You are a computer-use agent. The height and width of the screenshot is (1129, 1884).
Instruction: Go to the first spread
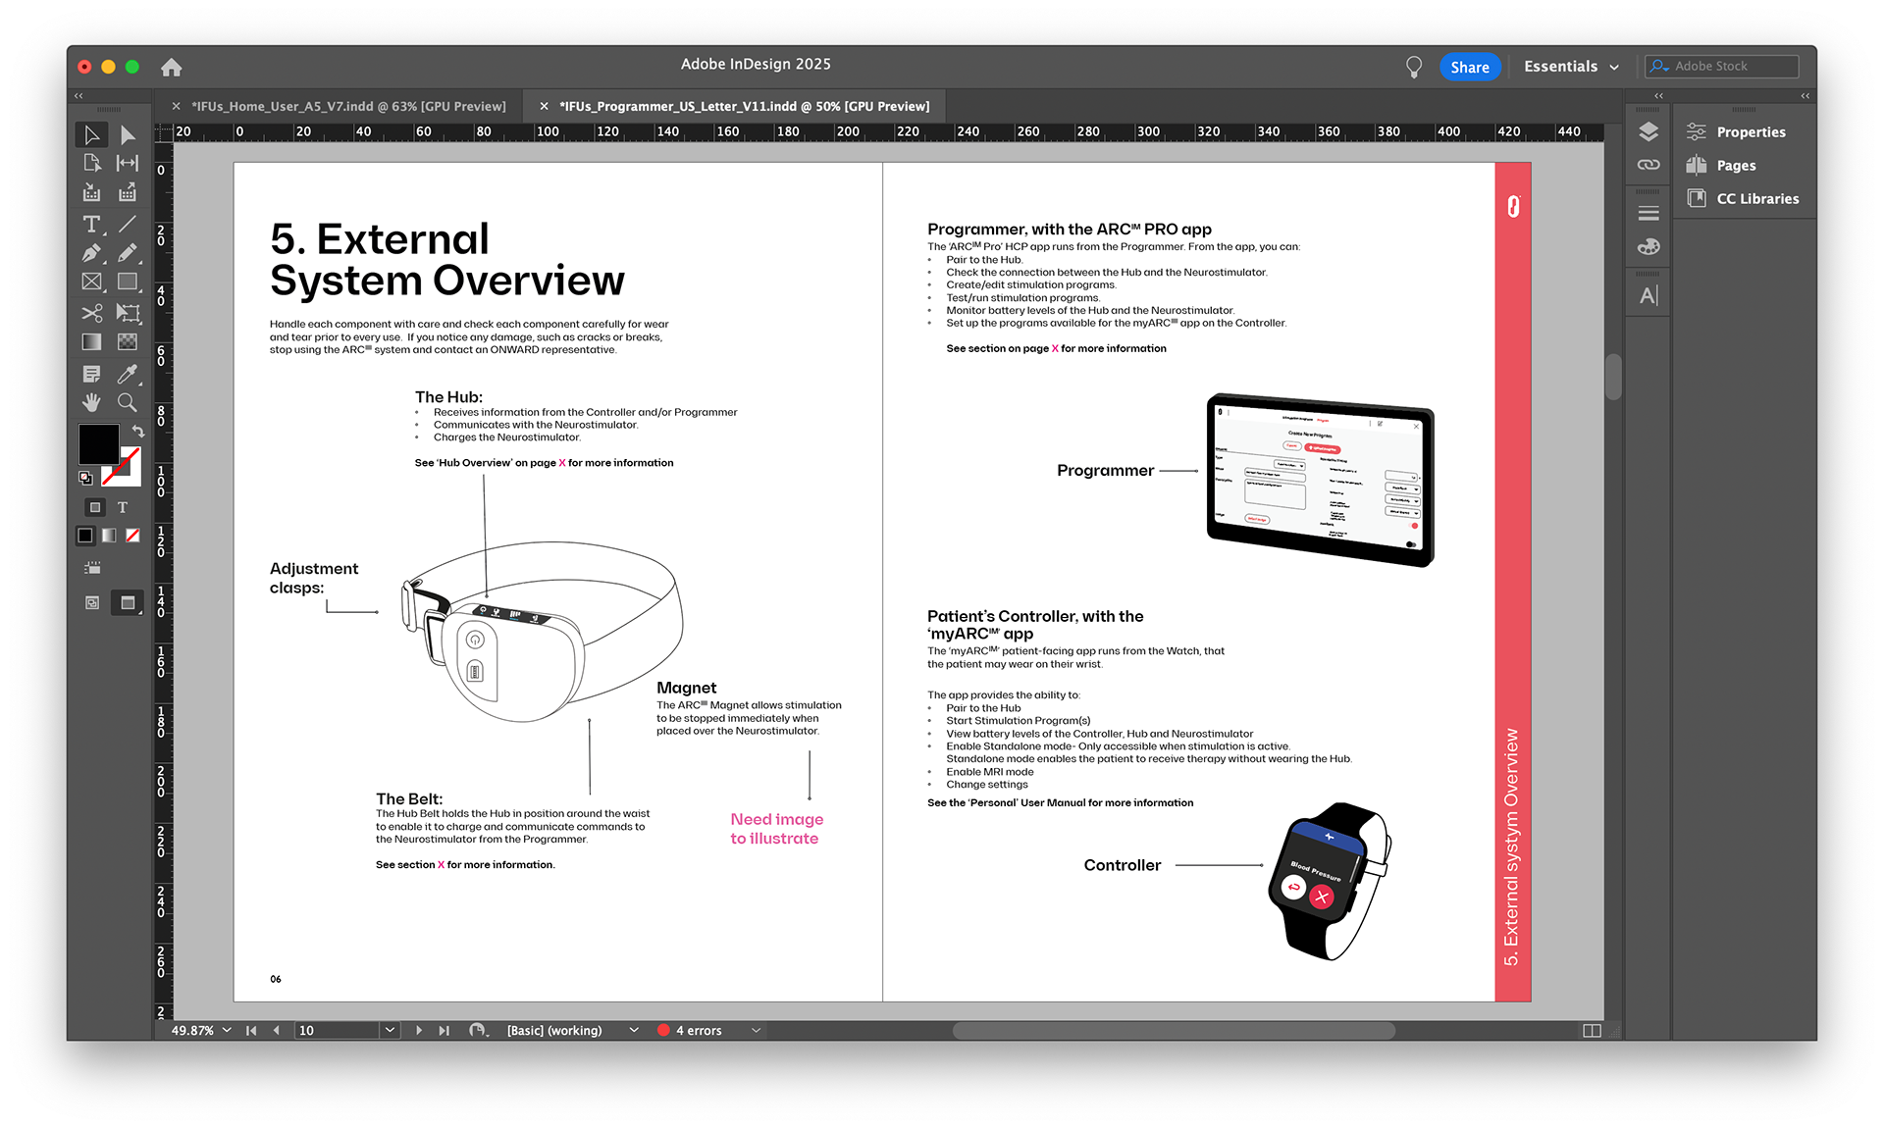click(251, 1030)
